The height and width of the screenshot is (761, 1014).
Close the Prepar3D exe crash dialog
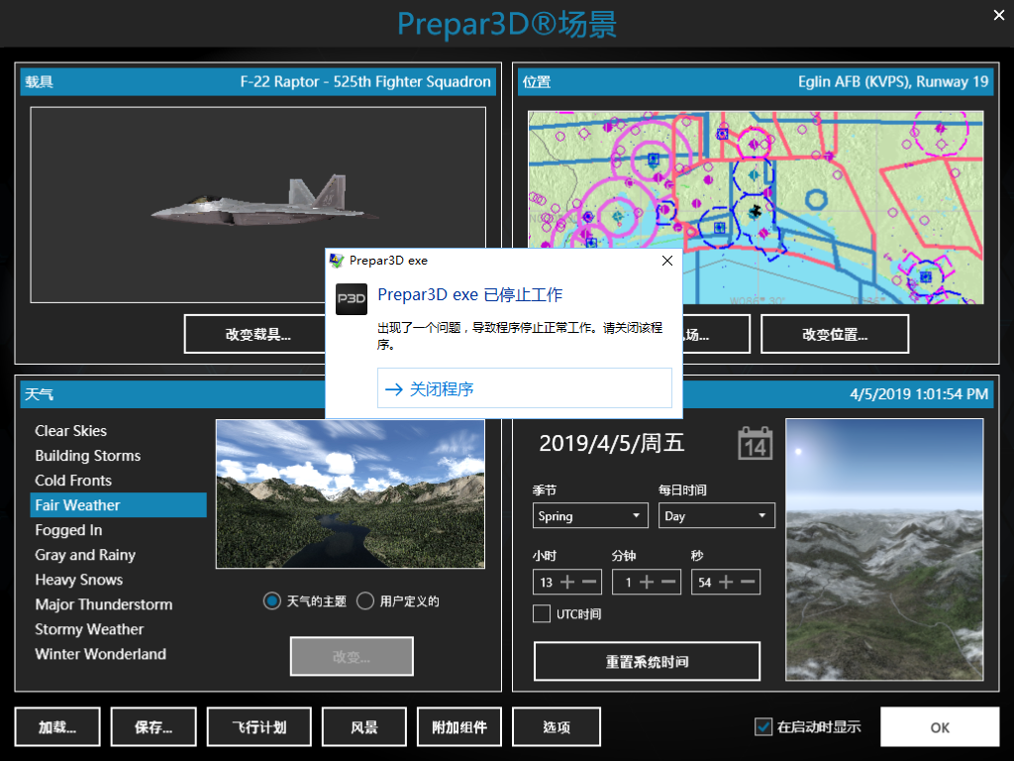667,261
